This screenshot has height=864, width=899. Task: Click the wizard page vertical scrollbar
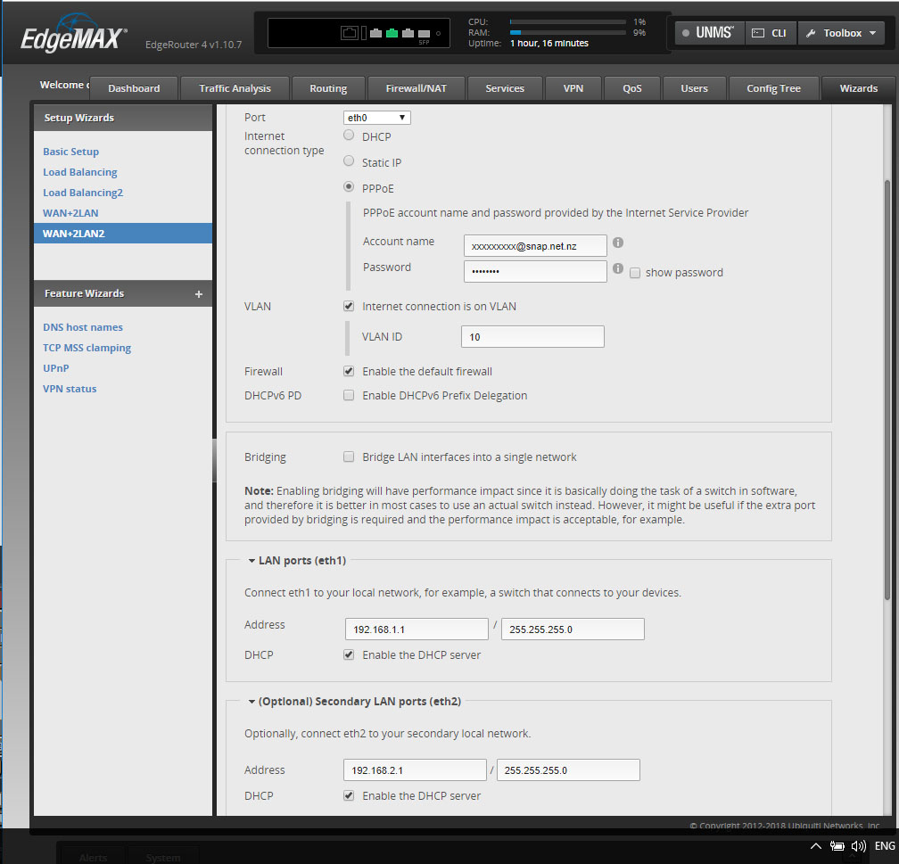click(x=887, y=390)
